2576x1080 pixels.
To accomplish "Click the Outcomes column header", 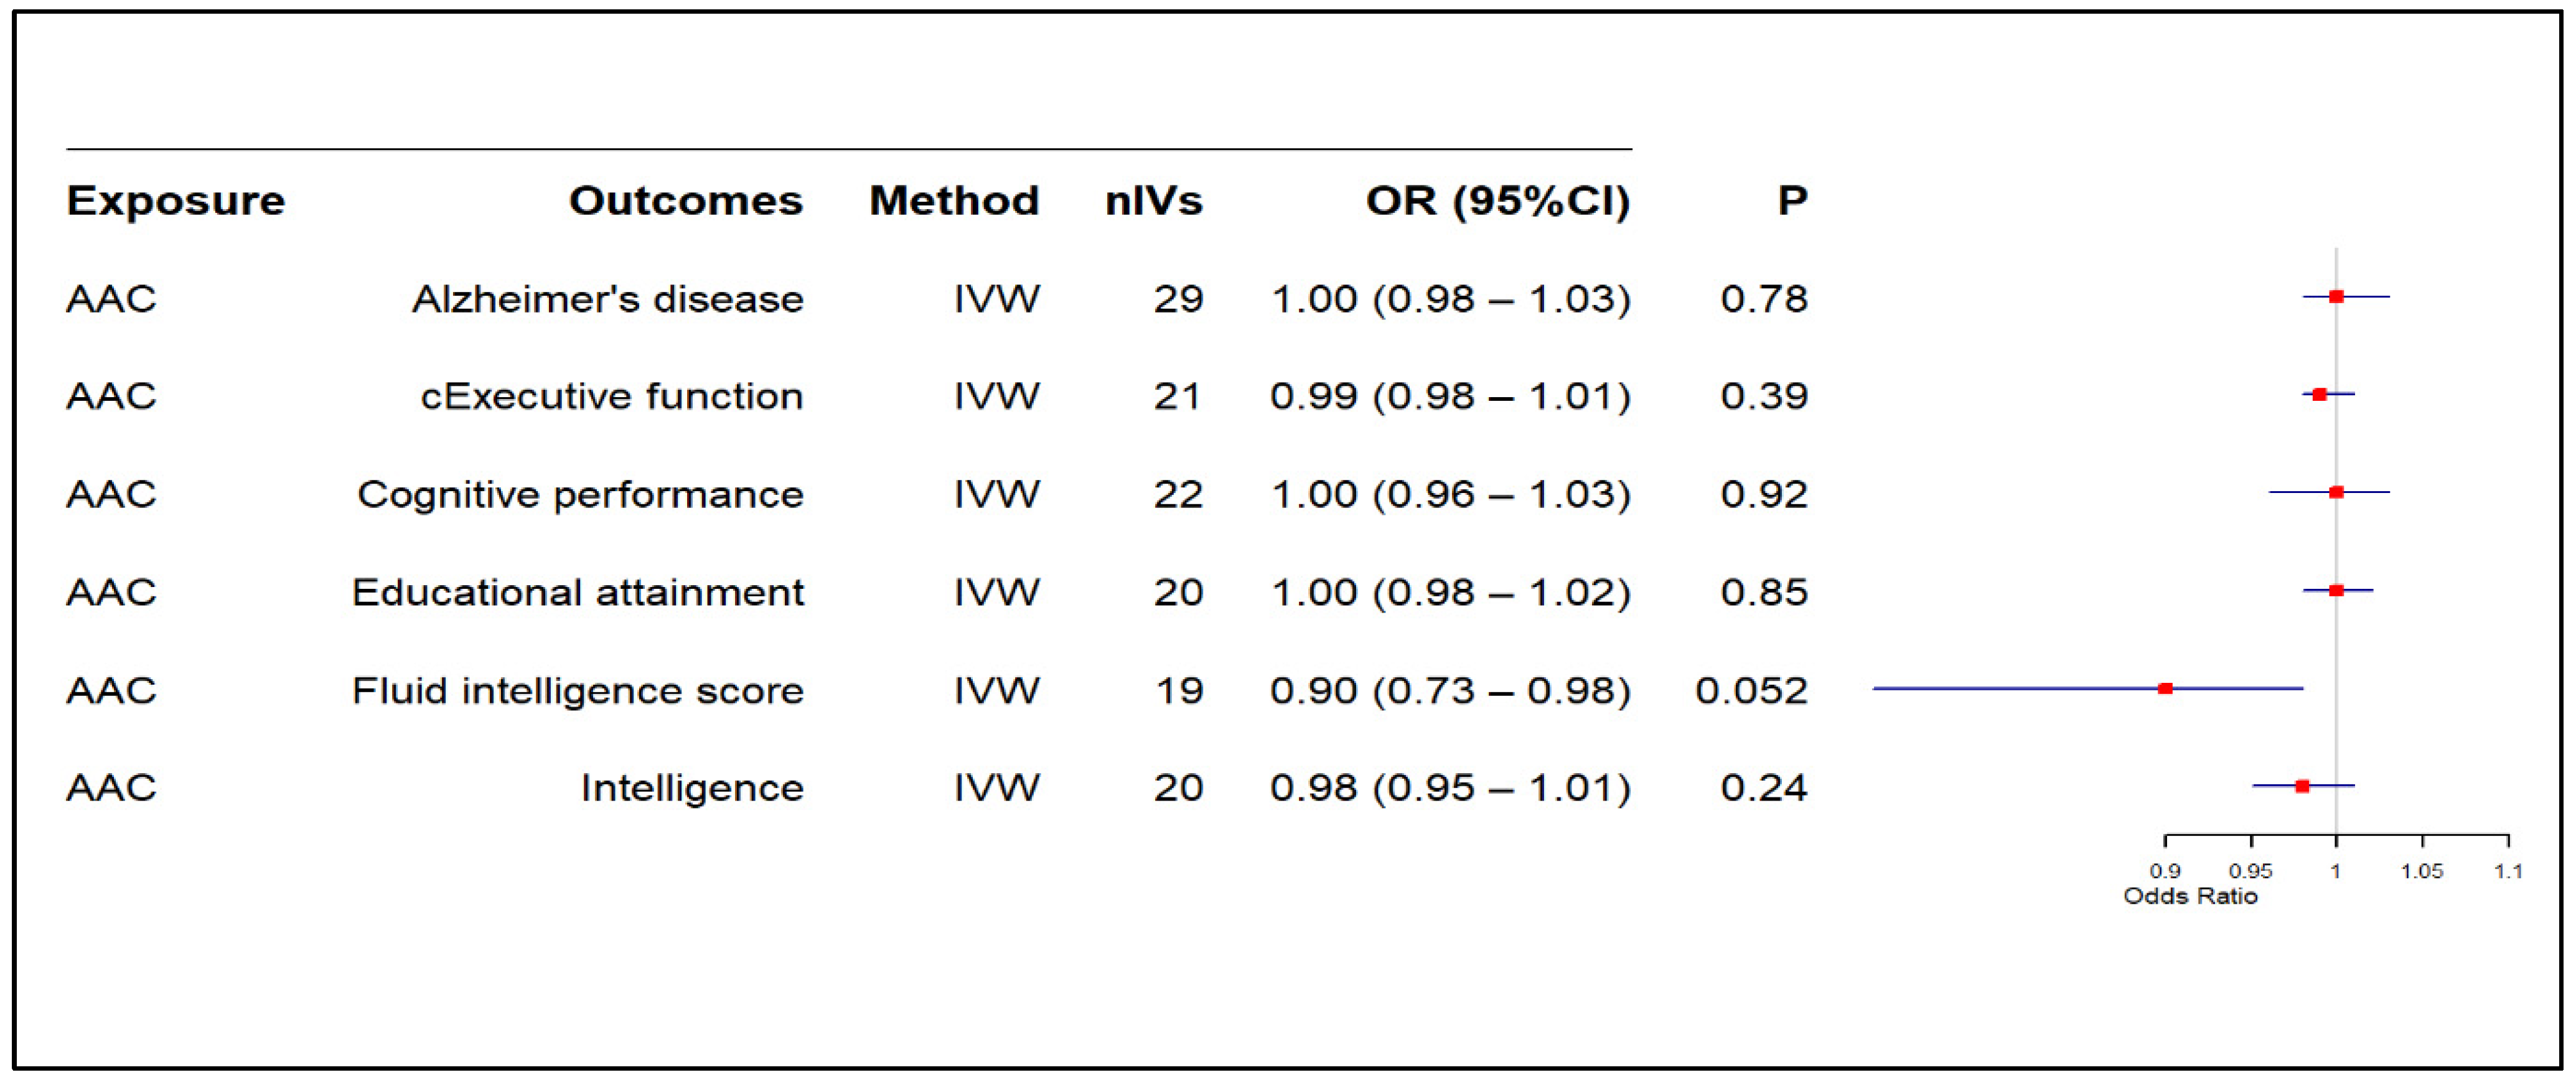I will [x=686, y=201].
